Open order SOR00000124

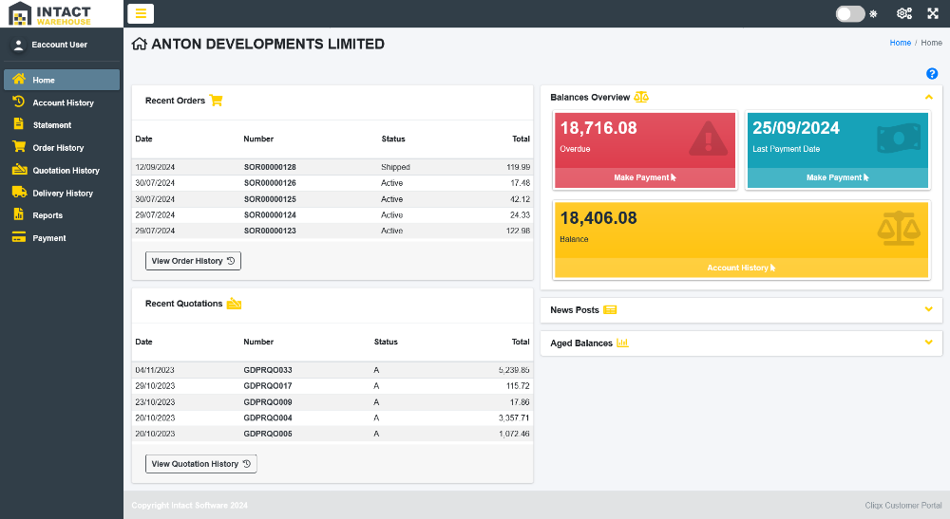tap(270, 214)
